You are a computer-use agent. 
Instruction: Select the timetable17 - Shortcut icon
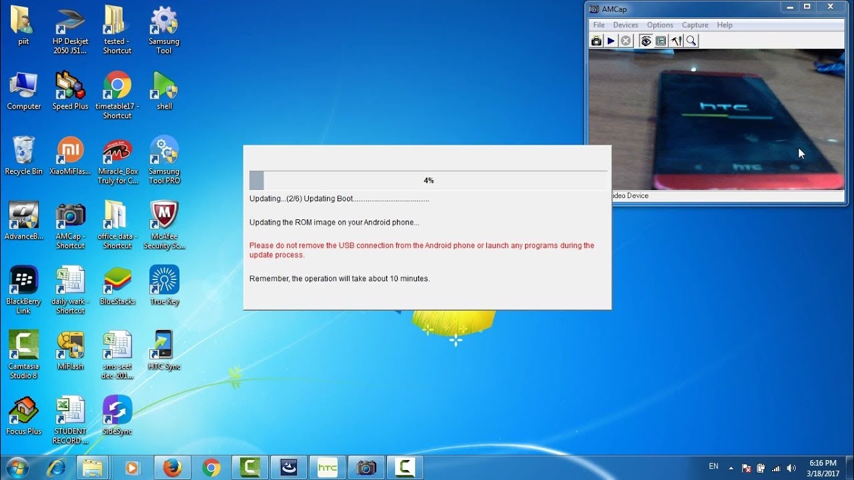(x=117, y=95)
